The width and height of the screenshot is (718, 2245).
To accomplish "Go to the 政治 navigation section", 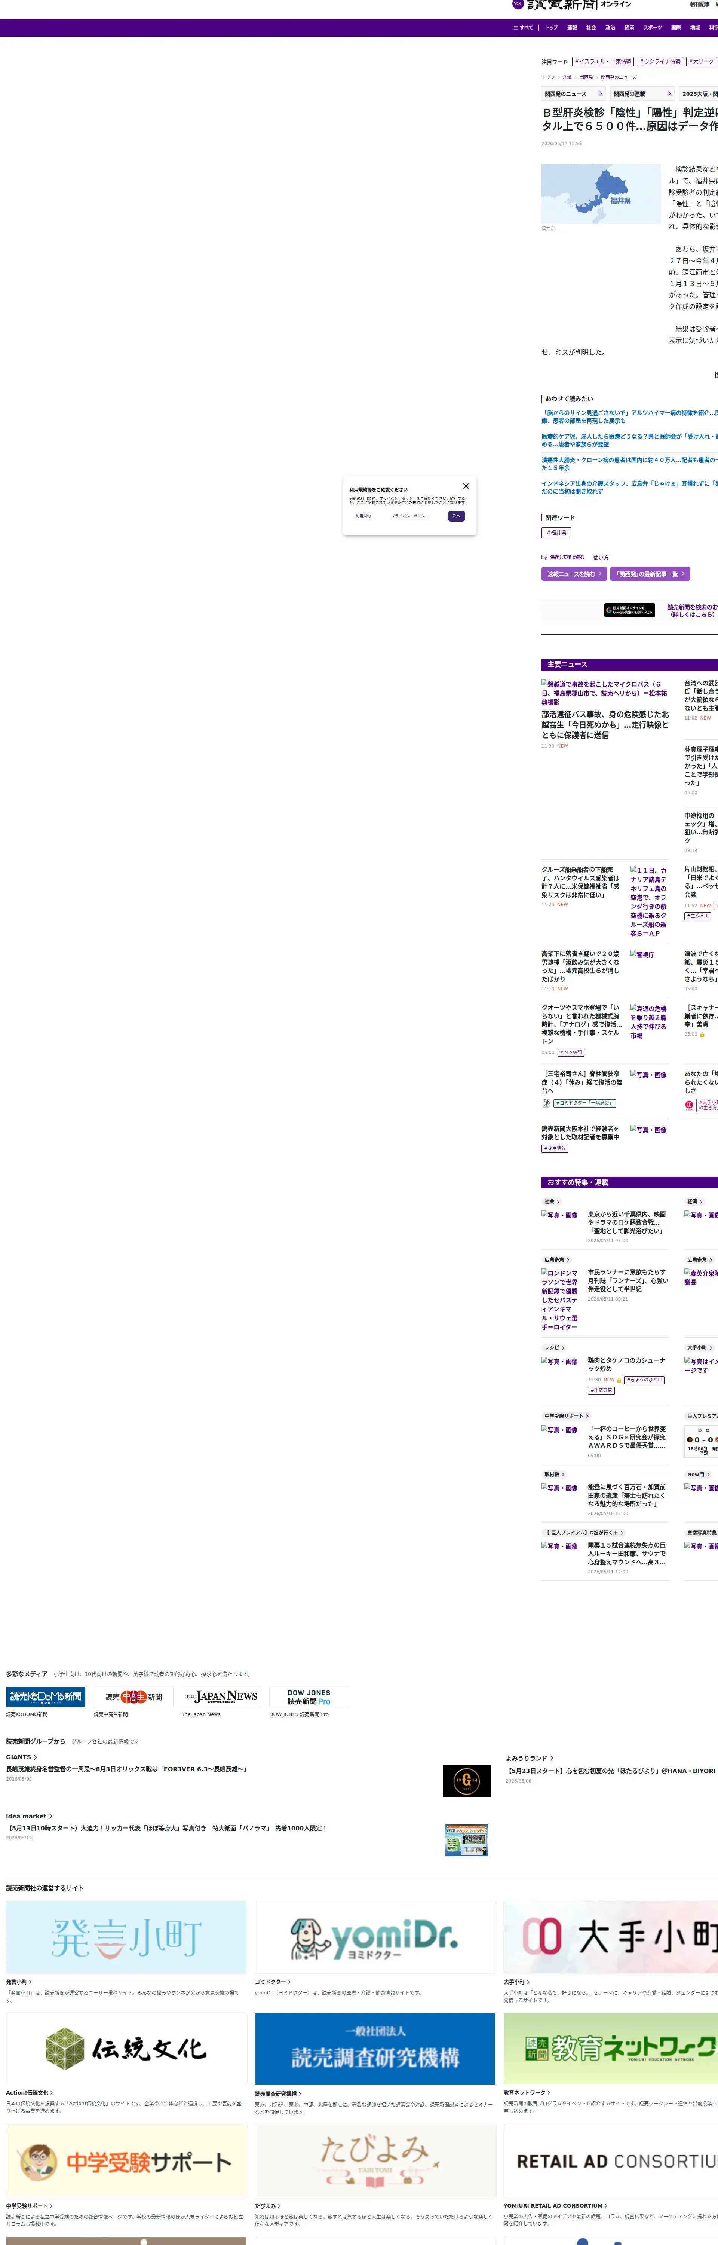I will (x=610, y=28).
